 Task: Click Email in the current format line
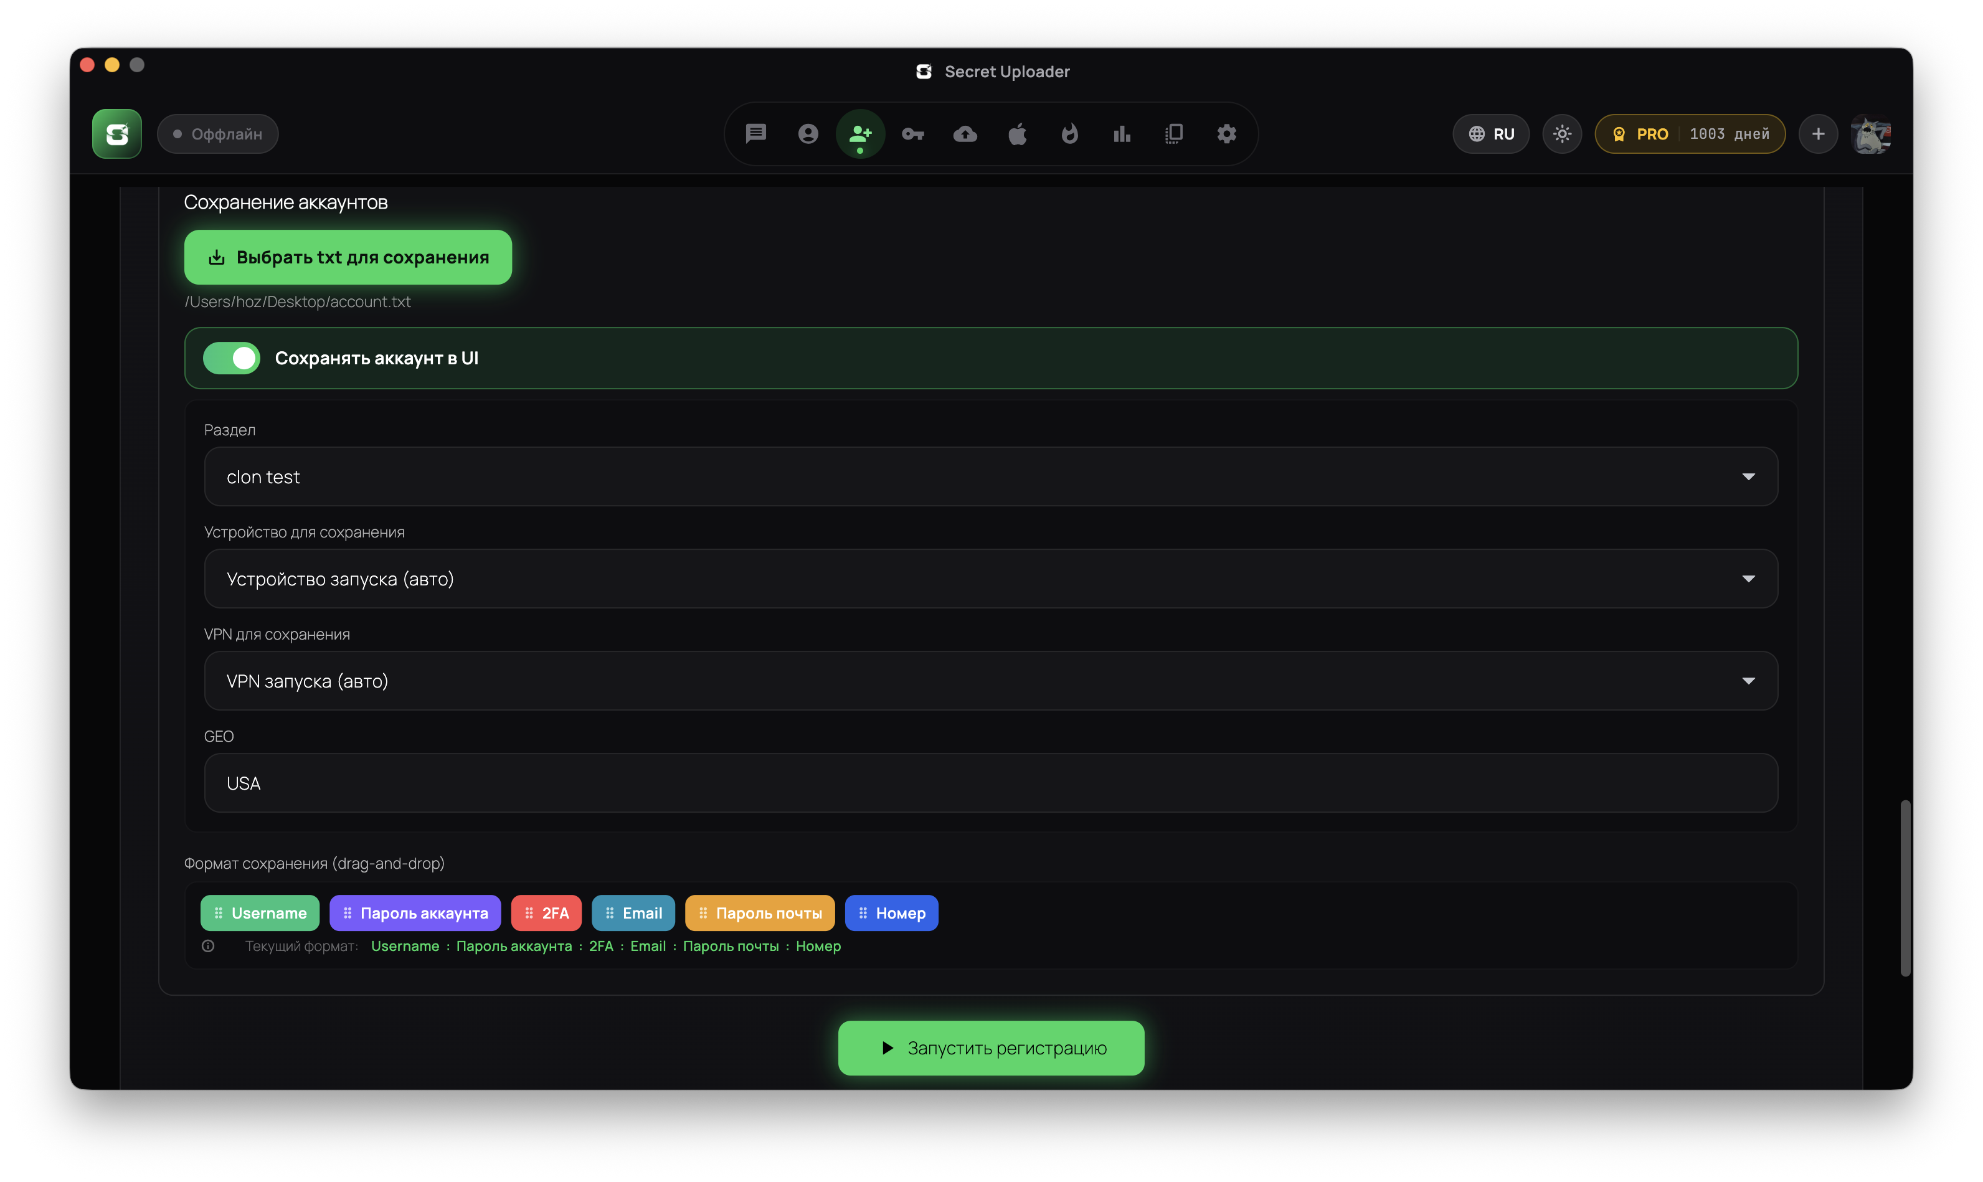648,946
